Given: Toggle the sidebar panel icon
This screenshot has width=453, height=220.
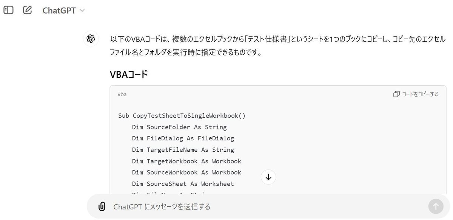Looking at the screenshot, I should (8, 10).
